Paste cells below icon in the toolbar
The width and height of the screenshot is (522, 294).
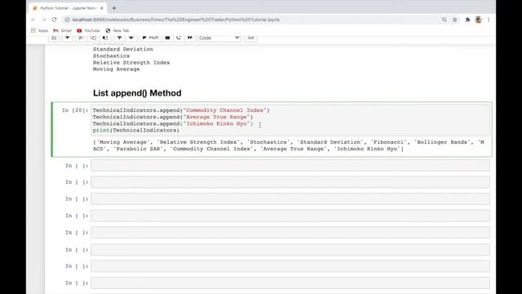pos(105,38)
